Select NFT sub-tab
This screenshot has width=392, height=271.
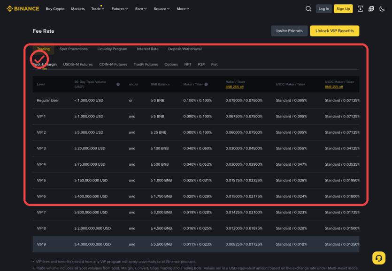188,64
